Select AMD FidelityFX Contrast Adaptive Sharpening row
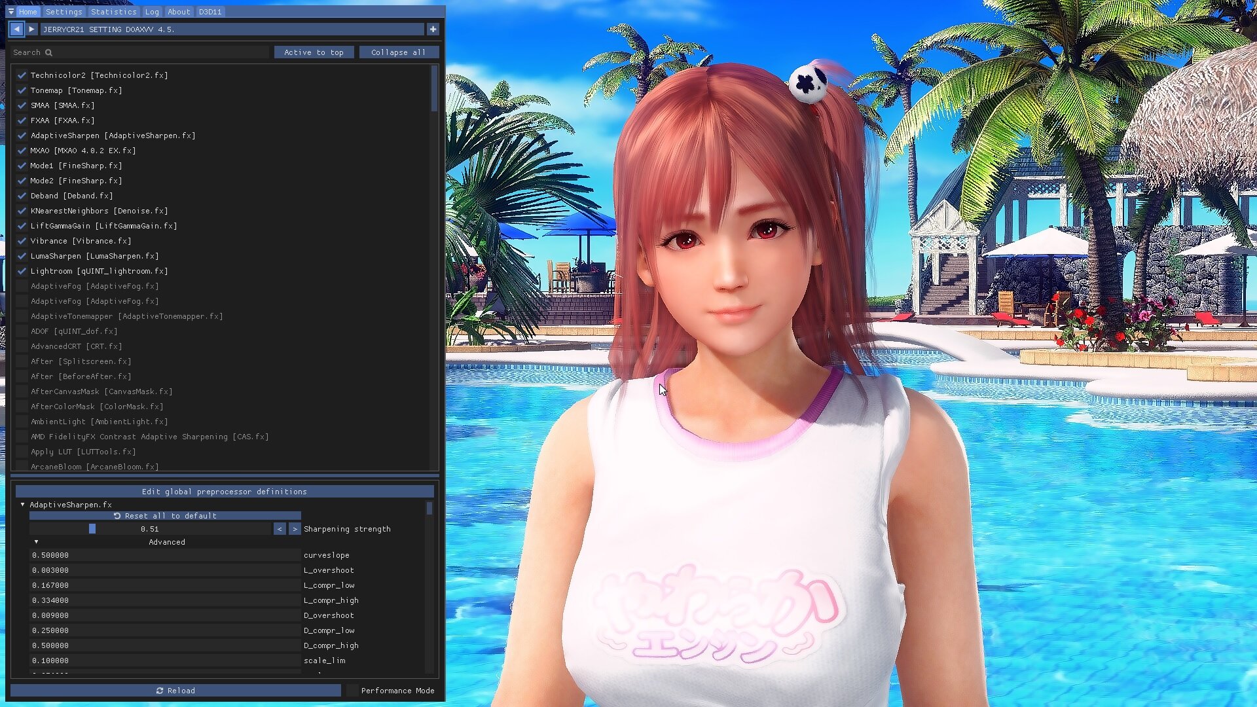The image size is (1257, 707). click(149, 437)
